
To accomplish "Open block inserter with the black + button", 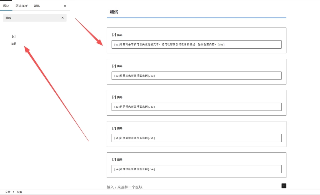I will coord(283,186).
